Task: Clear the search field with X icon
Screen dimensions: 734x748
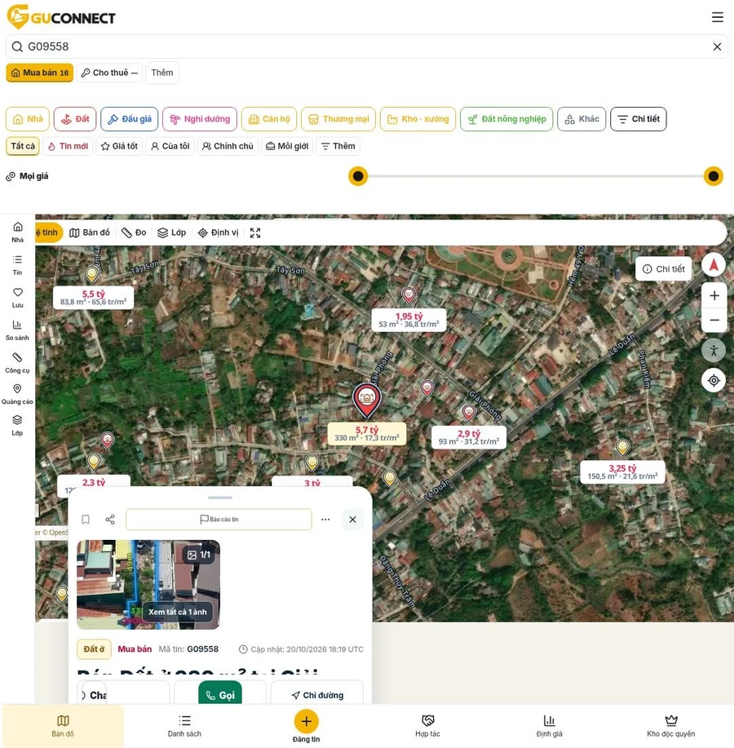Action: click(717, 46)
